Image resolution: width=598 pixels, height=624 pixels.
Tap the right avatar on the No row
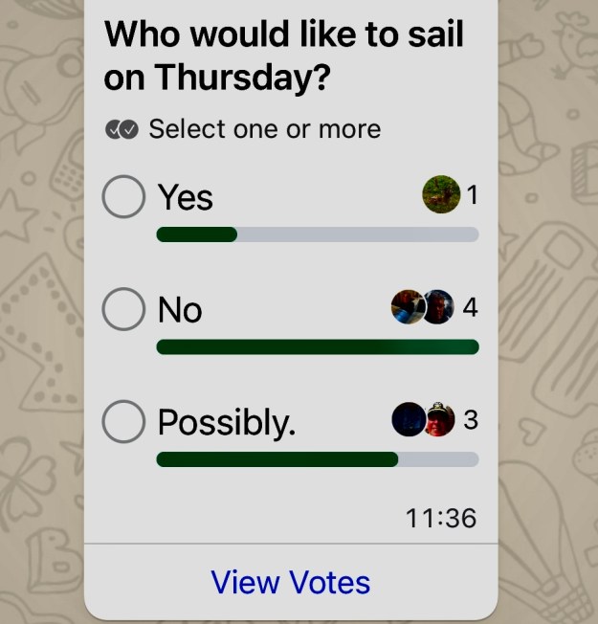438,307
